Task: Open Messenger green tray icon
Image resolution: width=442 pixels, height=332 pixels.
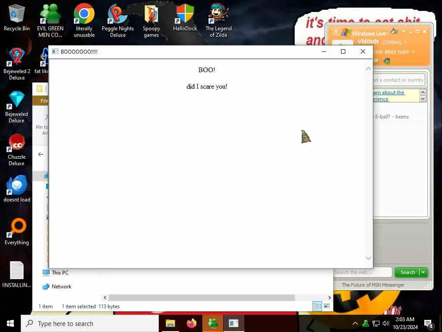Action: [x=366, y=323]
